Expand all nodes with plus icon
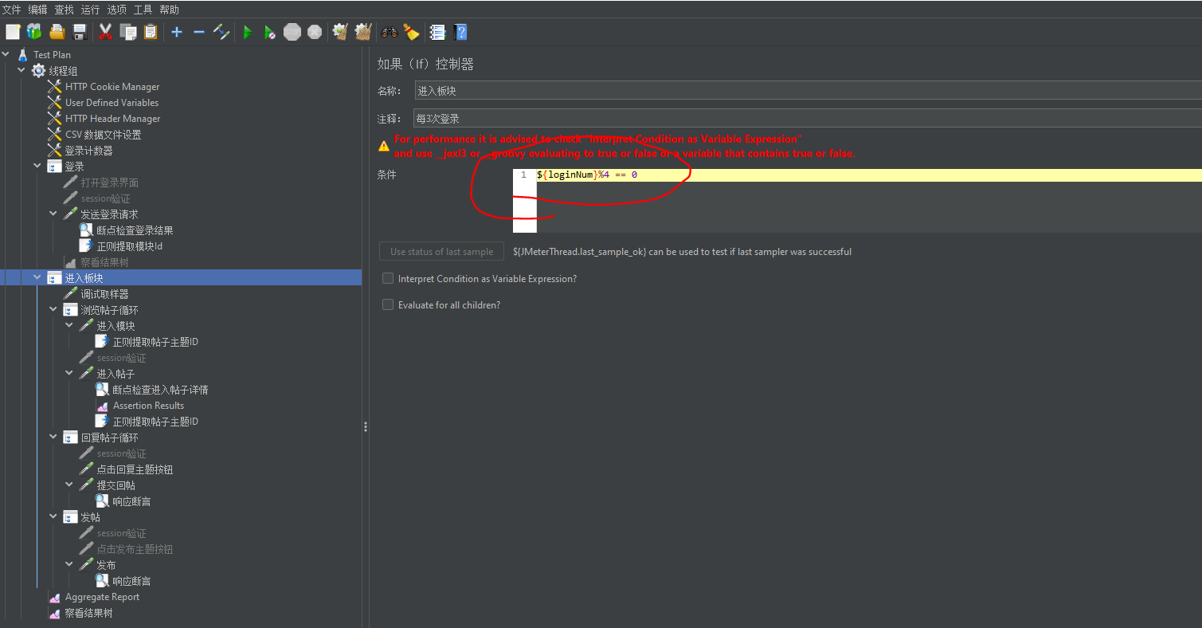Viewport: 1202px width, 628px height. click(177, 32)
